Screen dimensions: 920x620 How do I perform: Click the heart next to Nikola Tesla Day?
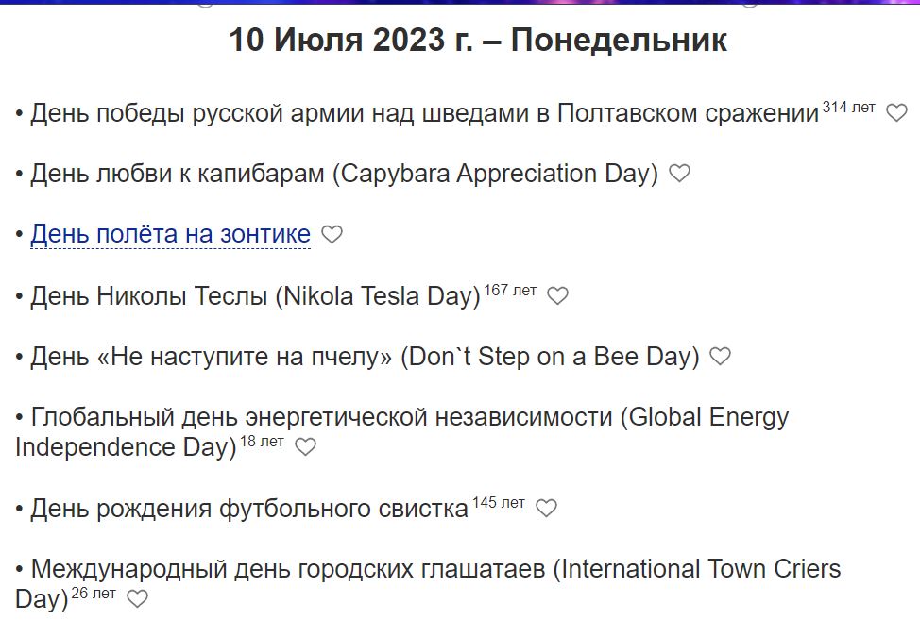557,294
